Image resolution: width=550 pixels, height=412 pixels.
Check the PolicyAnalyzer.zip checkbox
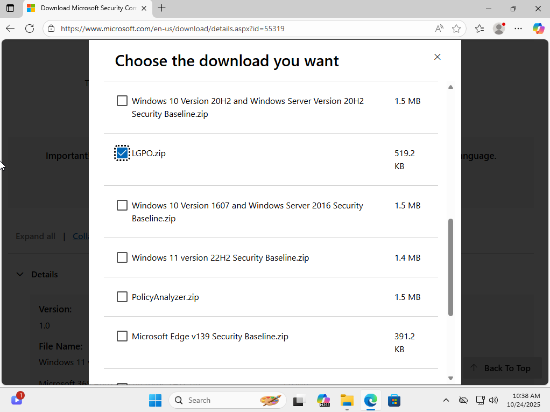click(x=122, y=297)
